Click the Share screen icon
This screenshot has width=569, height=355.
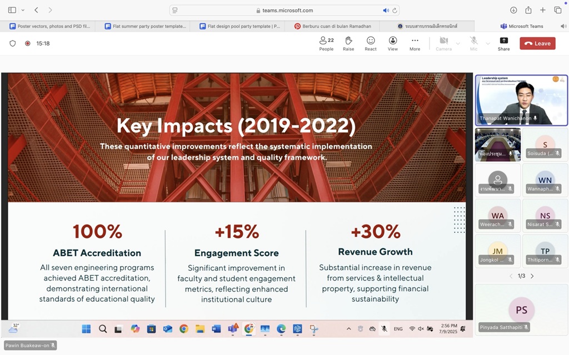coord(503,43)
